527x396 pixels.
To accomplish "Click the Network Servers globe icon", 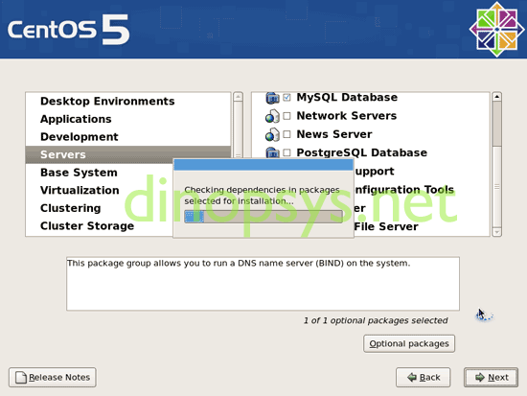I will coord(272,116).
